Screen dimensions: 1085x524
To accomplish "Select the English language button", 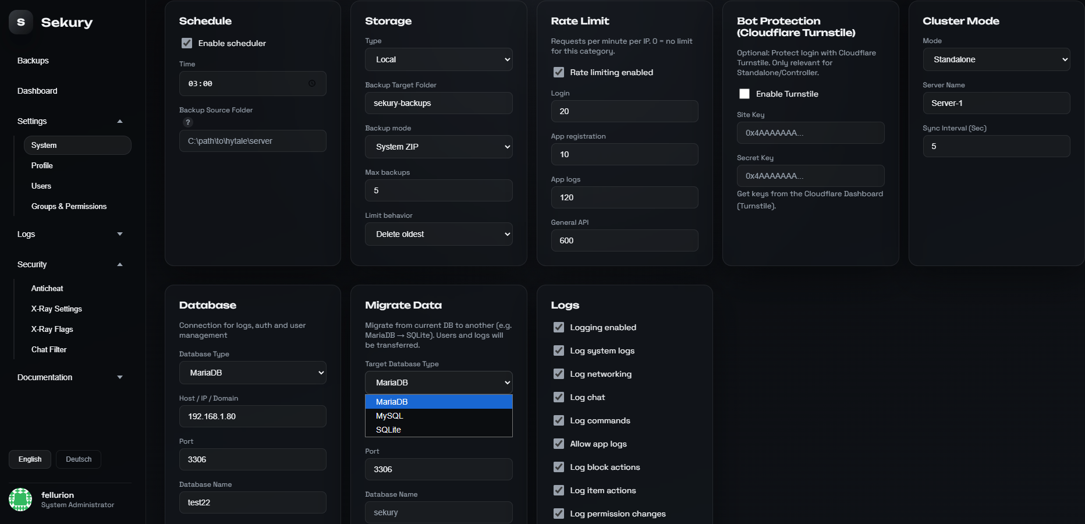I will pos(30,459).
